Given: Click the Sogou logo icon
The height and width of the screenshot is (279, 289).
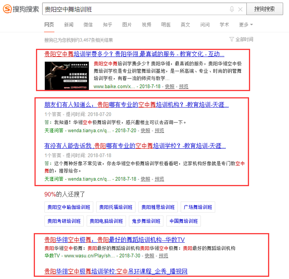Looking at the screenshot, I should [x=7, y=9].
